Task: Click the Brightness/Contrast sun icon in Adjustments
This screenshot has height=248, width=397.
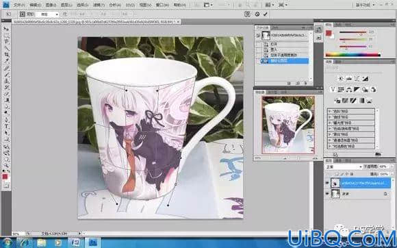Action: point(341,79)
